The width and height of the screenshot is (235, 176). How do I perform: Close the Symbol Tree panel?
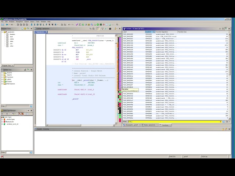point(31,70)
